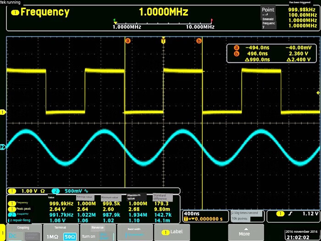Click the cursor measurement readout box

(x=272, y=53)
